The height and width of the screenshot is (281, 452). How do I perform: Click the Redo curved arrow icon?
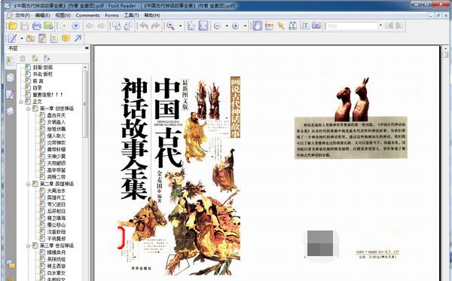(x=155, y=26)
